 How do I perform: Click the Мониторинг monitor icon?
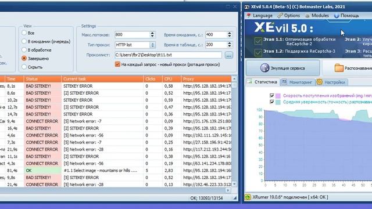pyautogui.click(x=284, y=82)
